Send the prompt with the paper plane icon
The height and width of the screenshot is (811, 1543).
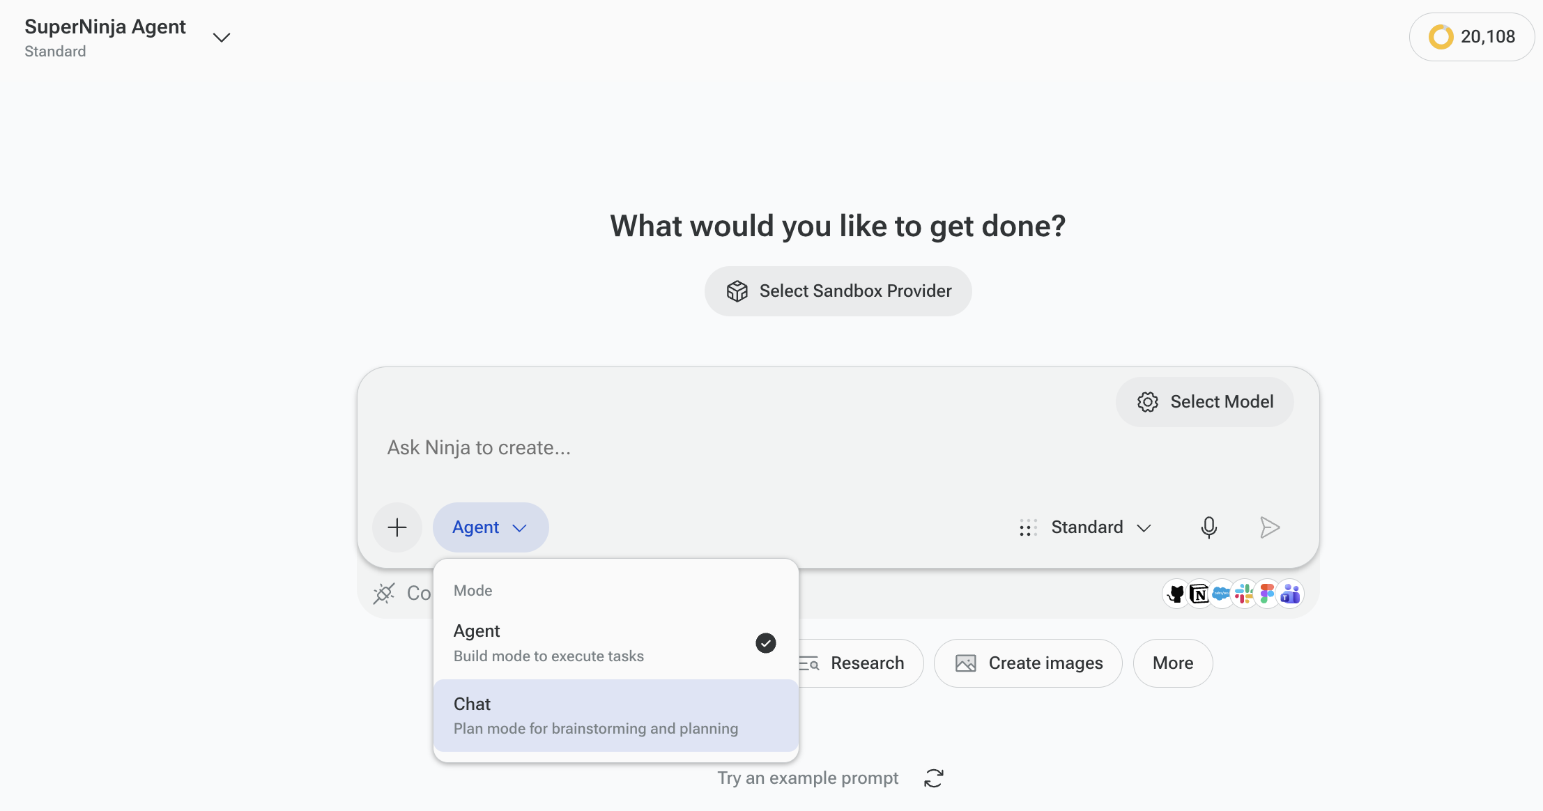pyautogui.click(x=1270, y=527)
